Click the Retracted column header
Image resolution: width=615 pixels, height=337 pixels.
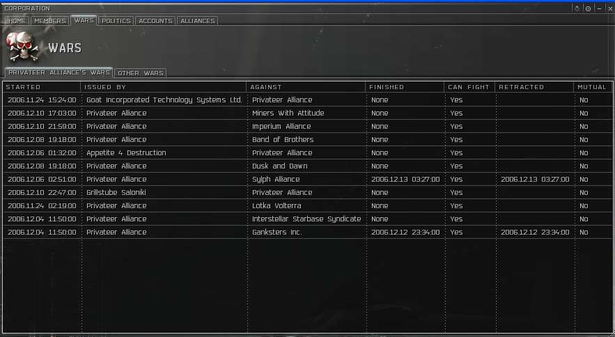[534, 87]
